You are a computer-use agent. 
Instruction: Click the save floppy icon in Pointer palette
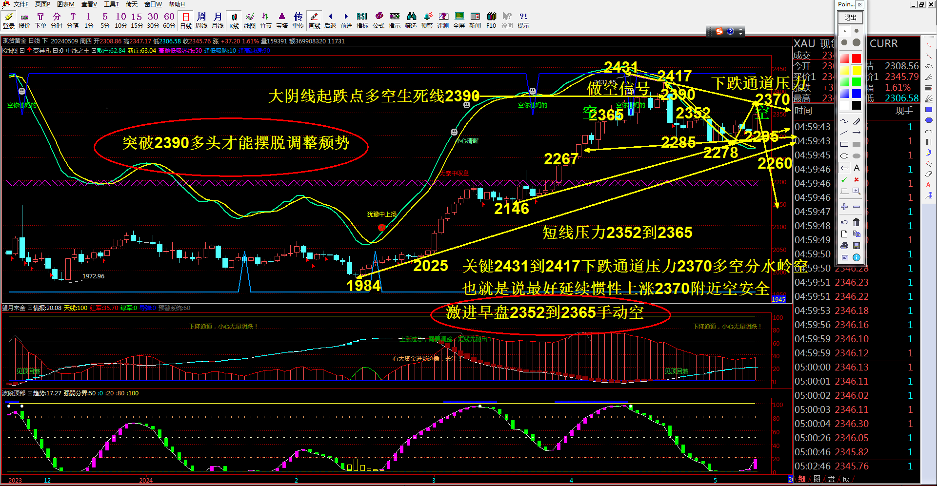pyautogui.click(x=857, y=246)
